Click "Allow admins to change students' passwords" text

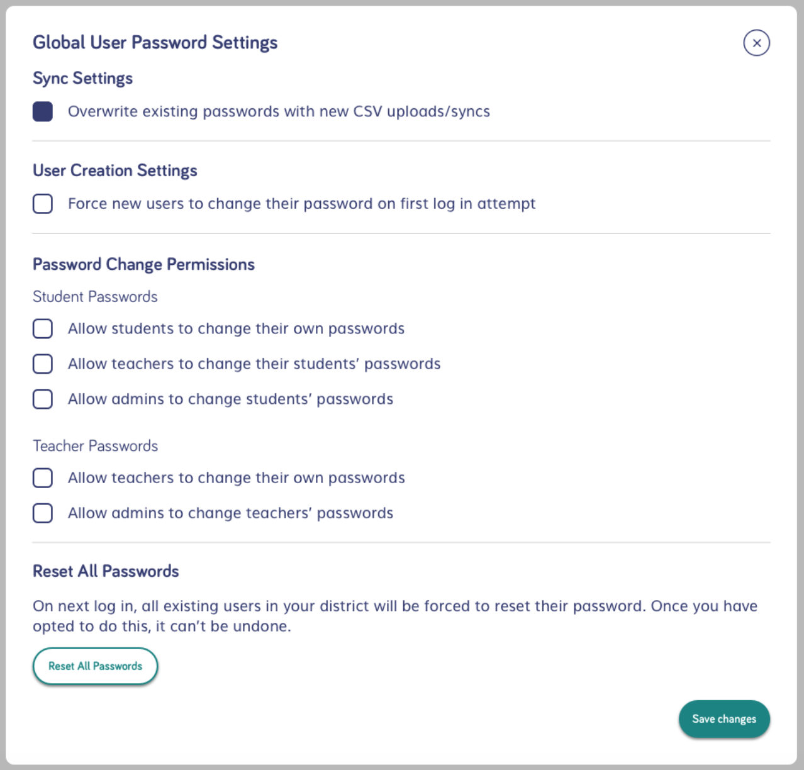point(230,399)
